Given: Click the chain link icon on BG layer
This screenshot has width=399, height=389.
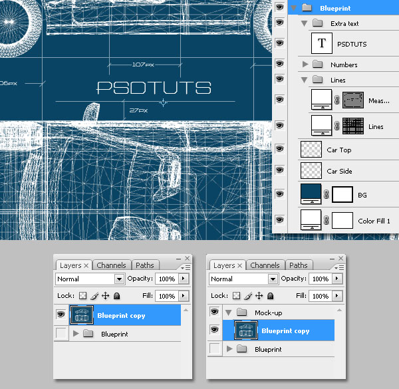Looking at the screenshot, I should [x=327, y=195].
